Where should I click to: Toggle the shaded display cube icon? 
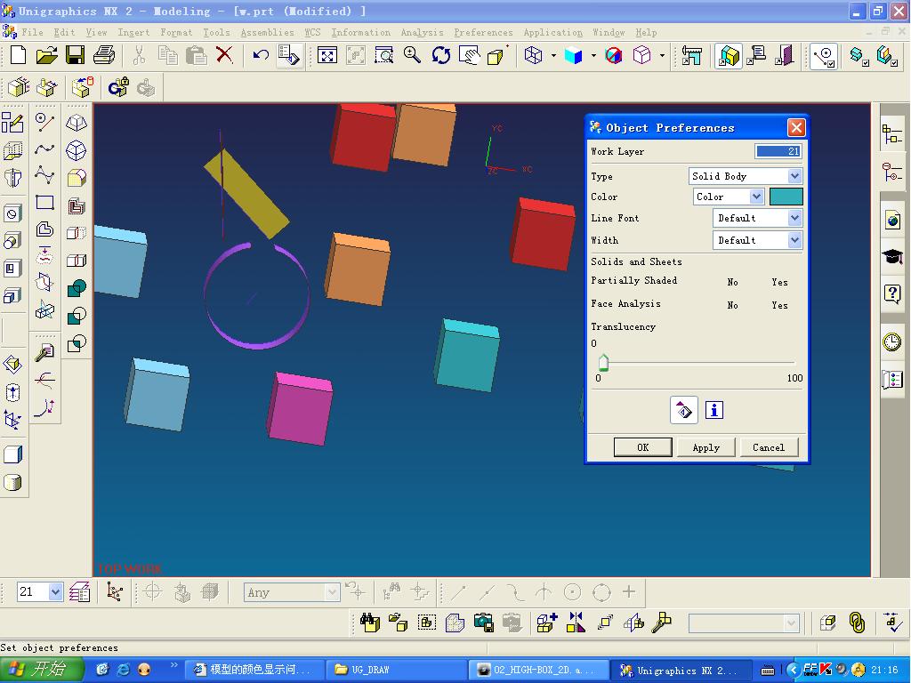pyautogui.click(x=573, y=56)
